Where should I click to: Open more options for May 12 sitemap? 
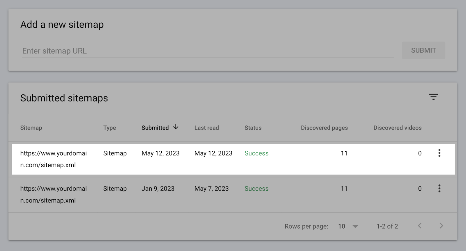point(439,153)
